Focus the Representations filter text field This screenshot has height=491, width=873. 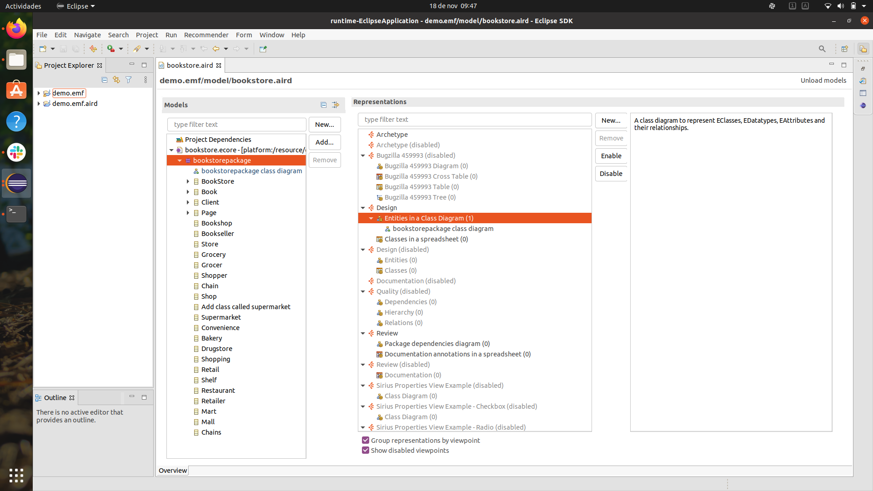coord(475,120)
